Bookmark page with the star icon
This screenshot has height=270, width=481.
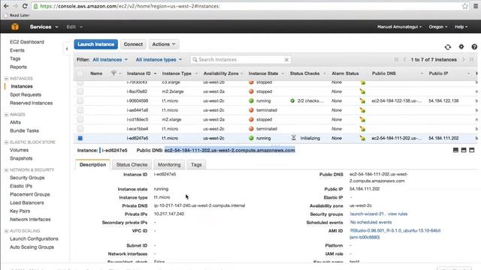(465, 6)
